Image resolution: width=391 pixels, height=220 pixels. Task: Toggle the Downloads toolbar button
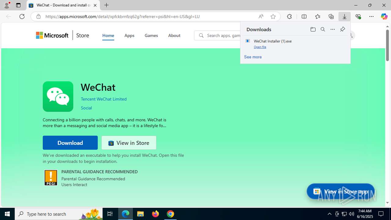click(x=345, y=16)
